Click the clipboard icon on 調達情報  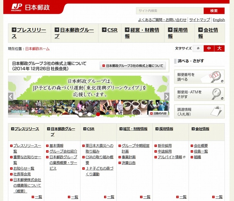[216, 111]
